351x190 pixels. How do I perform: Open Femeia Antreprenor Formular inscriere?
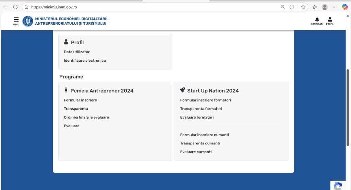click(80, 100)
